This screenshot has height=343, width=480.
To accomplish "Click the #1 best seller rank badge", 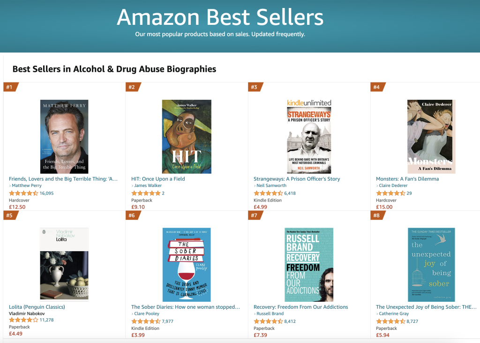I will [x=10, y=86].
